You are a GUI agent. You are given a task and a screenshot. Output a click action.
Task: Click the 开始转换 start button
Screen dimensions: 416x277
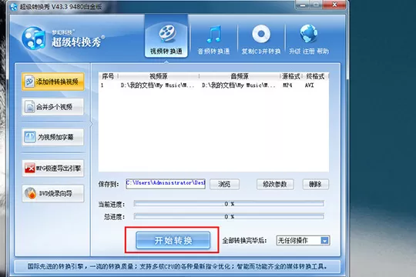173,240
